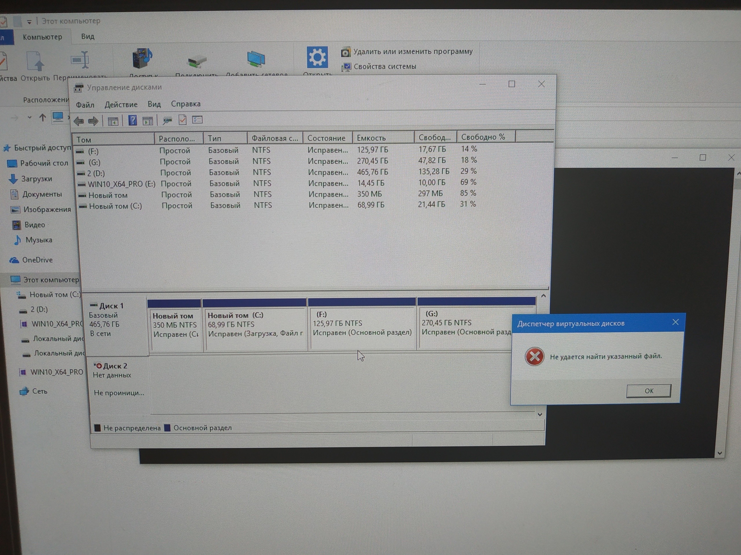Screen dimensions: 741x555
Task: Click the blue Help question mark icon
Action: (133, 121)
